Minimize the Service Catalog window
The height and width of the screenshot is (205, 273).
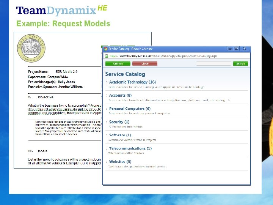click(230, 49)
